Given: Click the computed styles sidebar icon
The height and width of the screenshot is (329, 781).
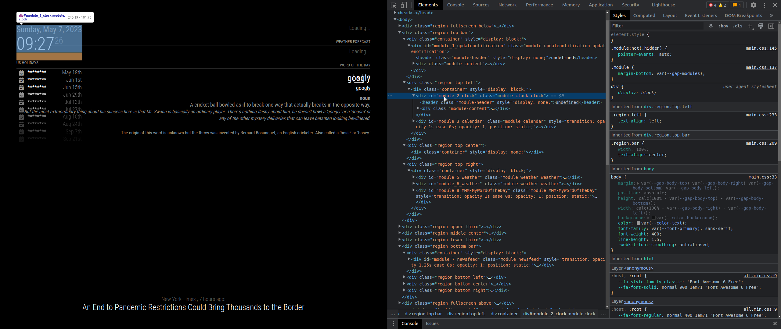Looking at the screenshot, I should click(x=771, y=26).
